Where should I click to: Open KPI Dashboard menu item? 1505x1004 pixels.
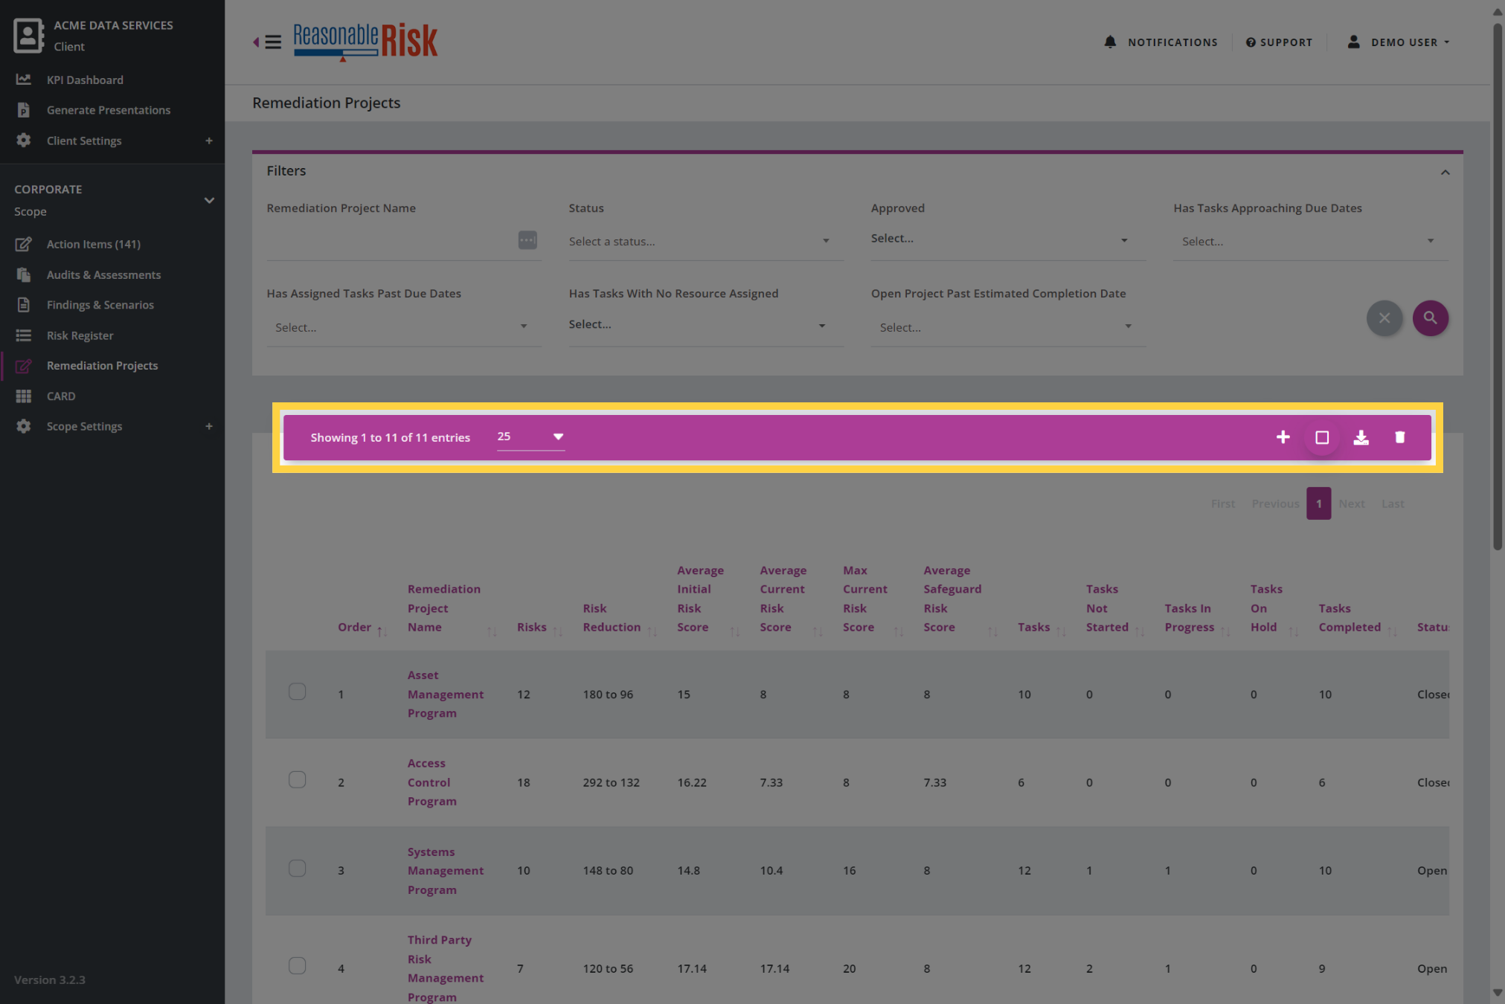coord(85,80)
